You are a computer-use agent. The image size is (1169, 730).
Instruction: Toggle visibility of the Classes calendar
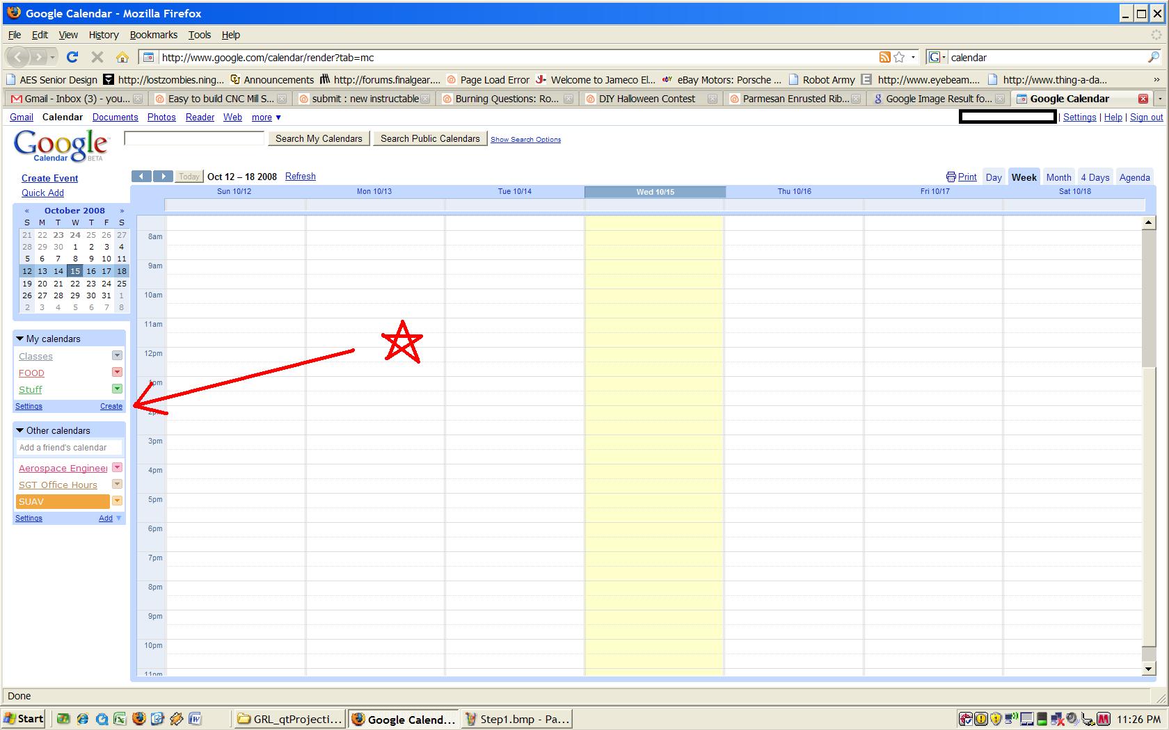pos(35,356)
